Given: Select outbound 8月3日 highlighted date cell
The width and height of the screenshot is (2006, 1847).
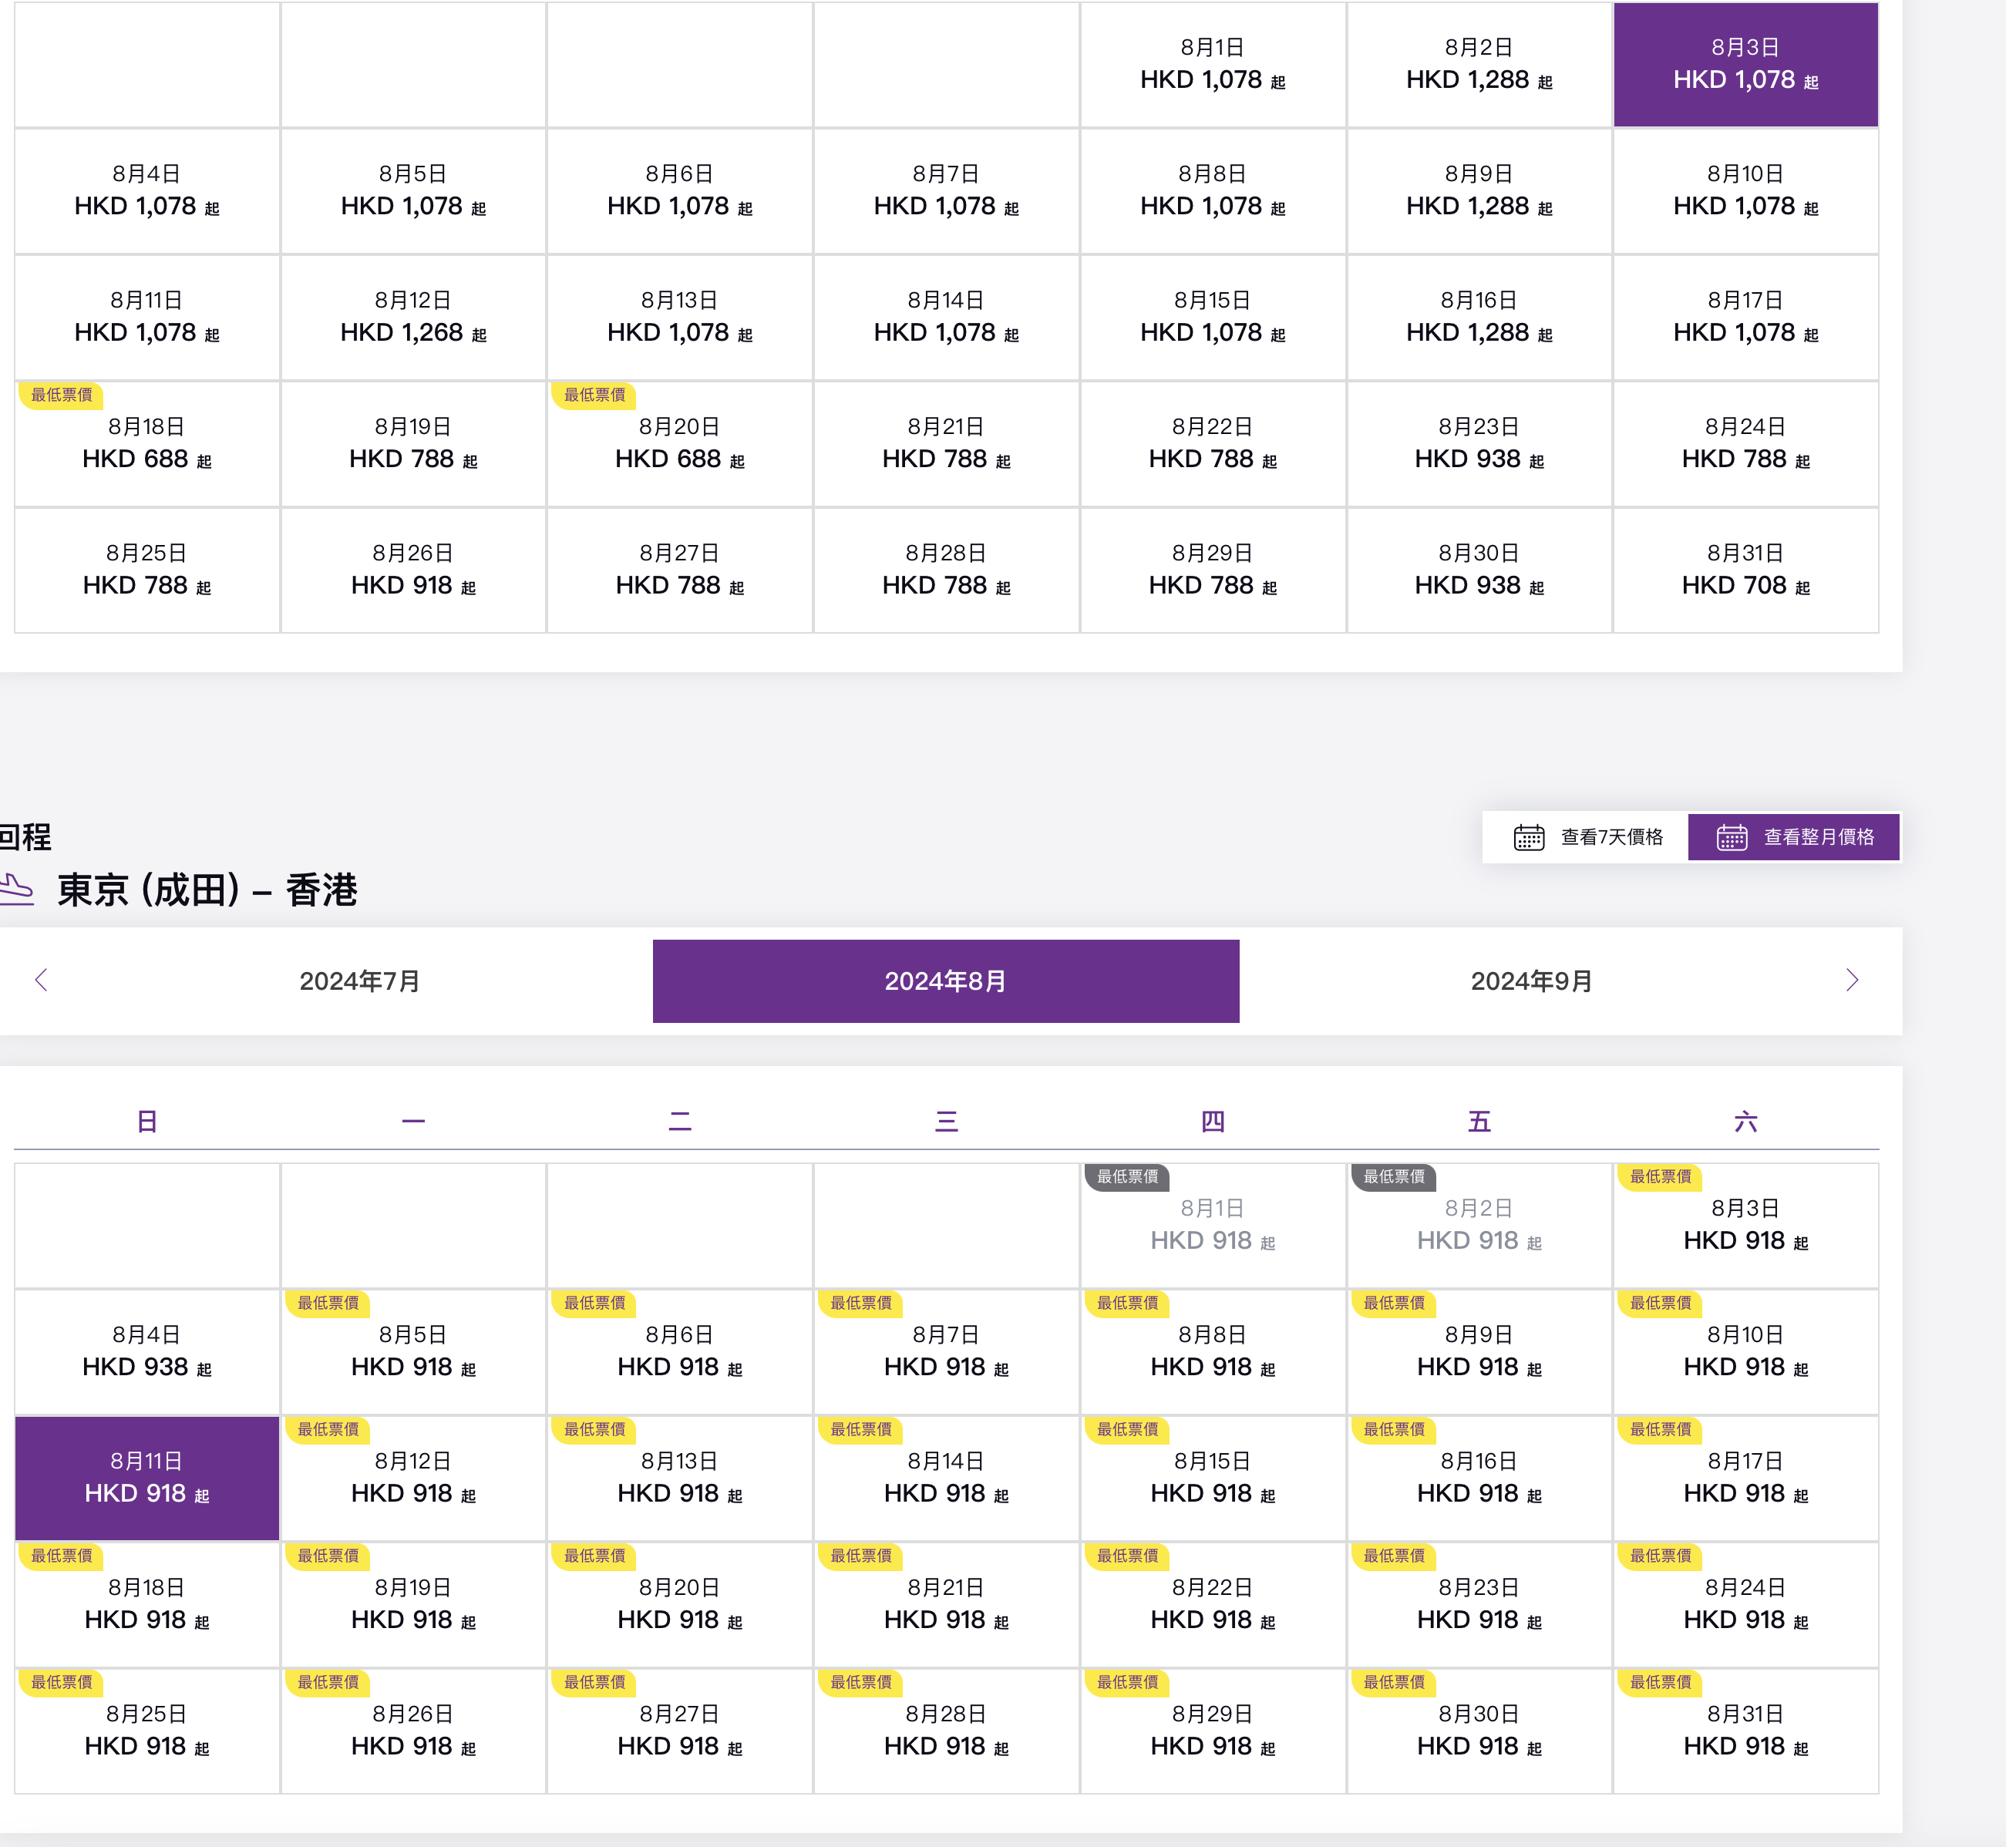Looking at the screenshot, I should click(1745, 64).
